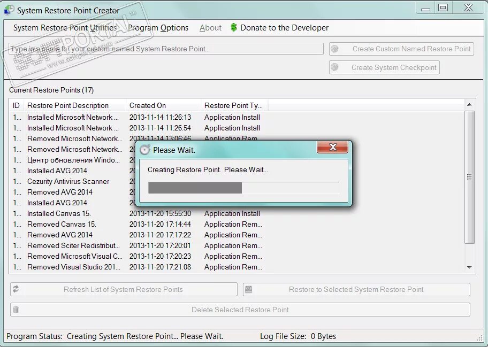Click the app icon in title bar
The height and width of the screenshot is (347, 488).
(x=9, y=10)
